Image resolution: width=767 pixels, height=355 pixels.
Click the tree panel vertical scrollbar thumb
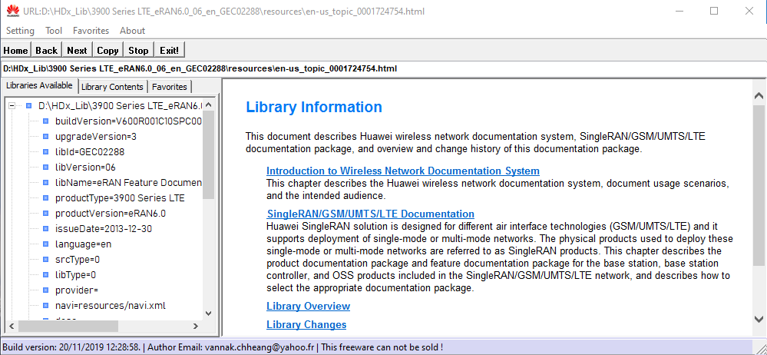coord(208,154)
